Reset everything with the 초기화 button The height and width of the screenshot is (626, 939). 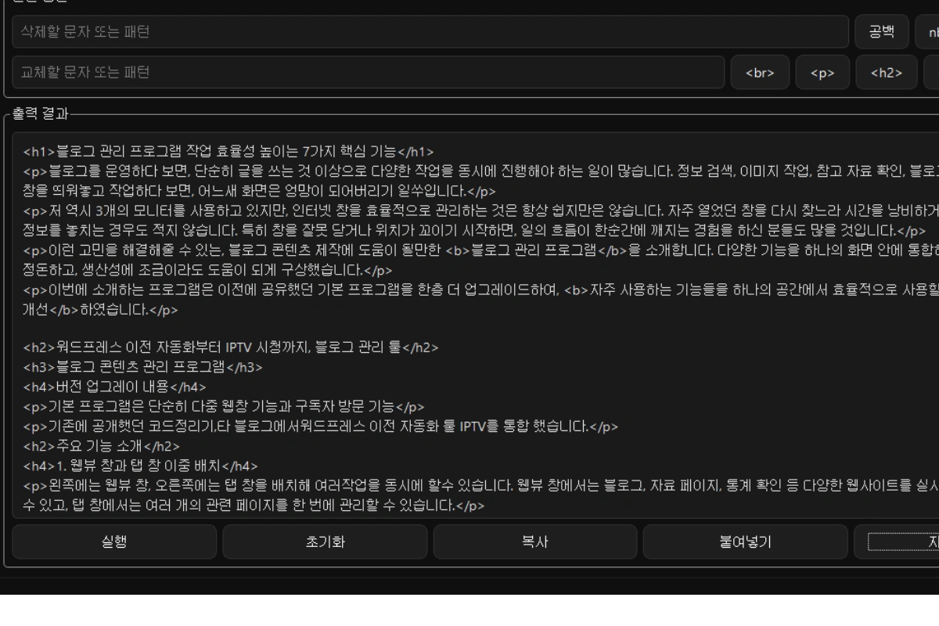click(x=325, y=541)
